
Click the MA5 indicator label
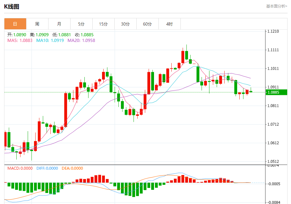[x=20, y=40]
